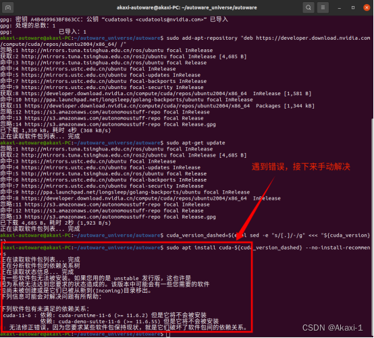Click the ':8 developer.download.nvidia.cn InRelease [1,581 B]' line
This screenshot has height=338, width=374.
155,93
